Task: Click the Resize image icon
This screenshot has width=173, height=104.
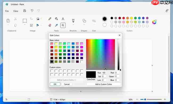Action: click(31, 25)
